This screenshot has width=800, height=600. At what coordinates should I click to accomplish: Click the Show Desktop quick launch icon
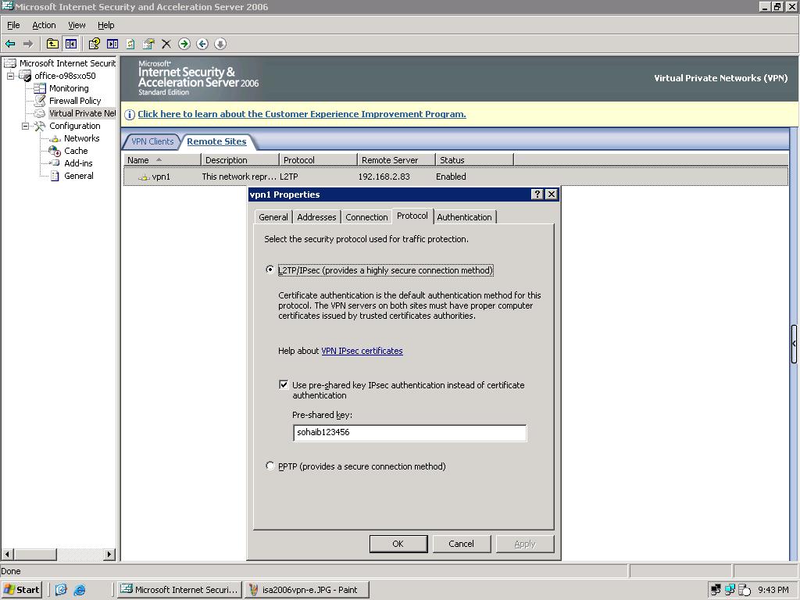pos(61,590)
